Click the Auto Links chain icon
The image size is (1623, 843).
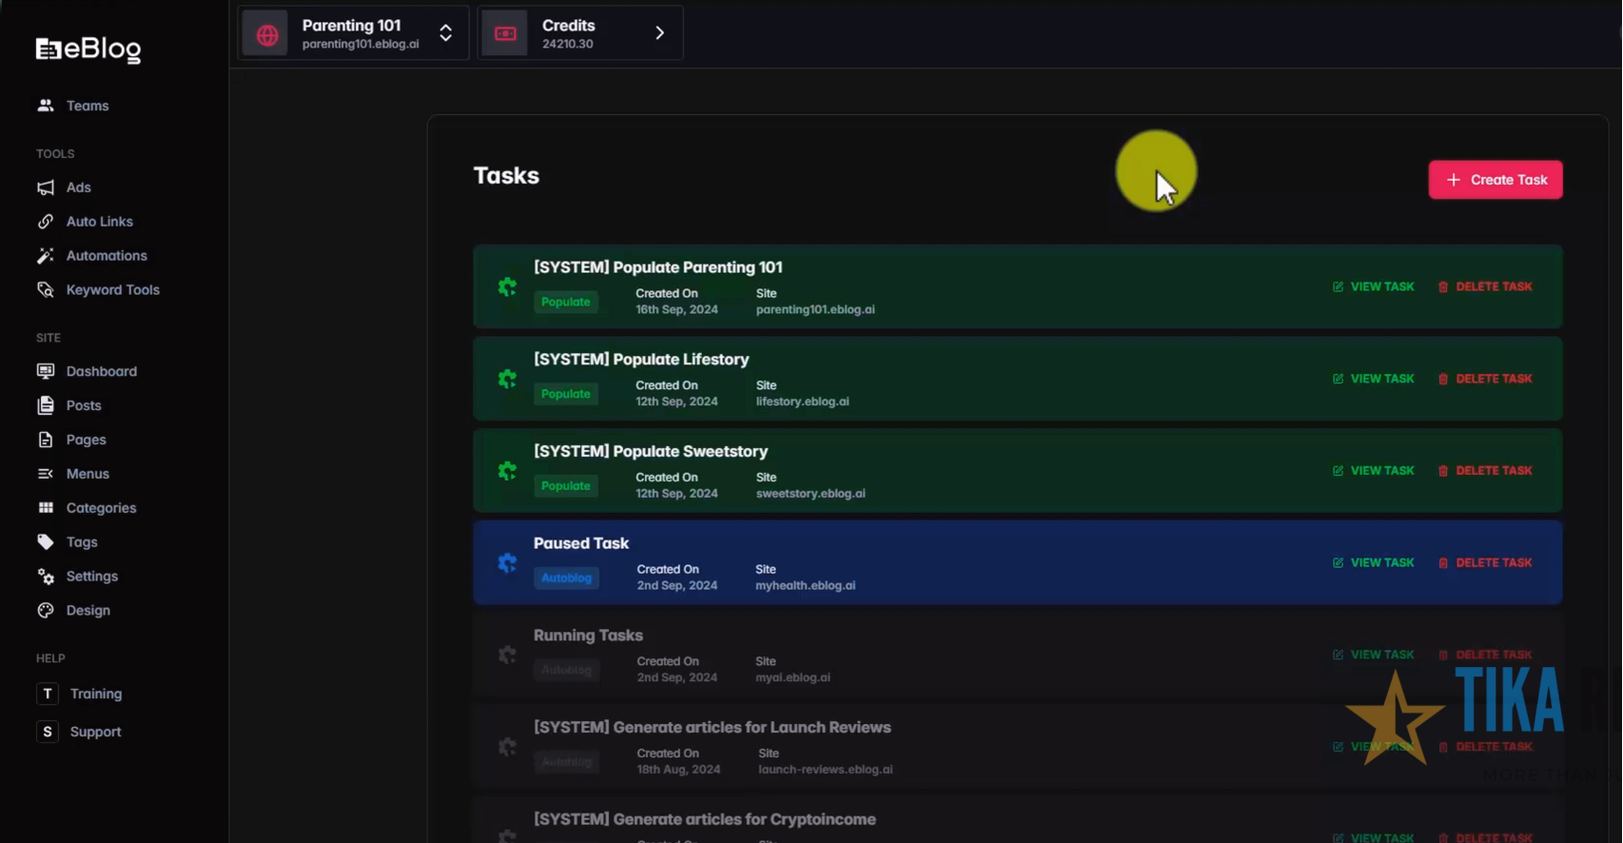pyautogui.click(x=46, y=222)
